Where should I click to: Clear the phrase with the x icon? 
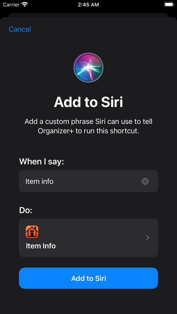(x=145, y=181)
